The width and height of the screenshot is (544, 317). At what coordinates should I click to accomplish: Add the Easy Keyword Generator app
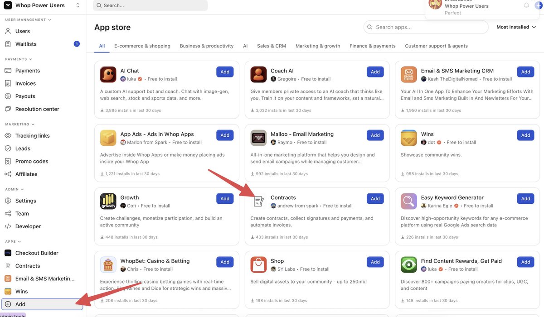(525, 198)
